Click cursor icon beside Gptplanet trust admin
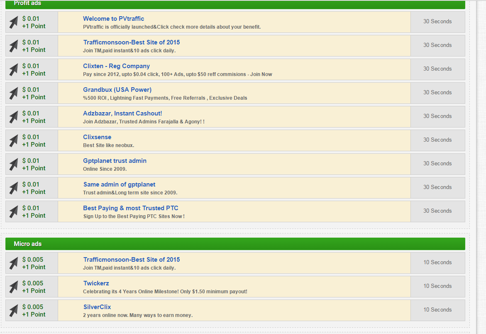Viewport: 486px width, 334px height. (x=14, y=165)
